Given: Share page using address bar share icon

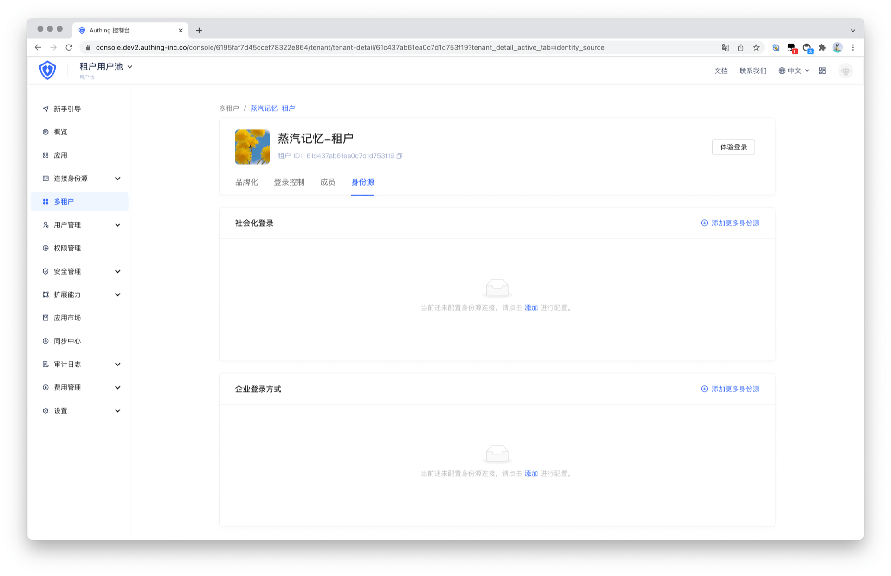Looking at the screenshot, I should pyautogui.click(x=741, y=47).
